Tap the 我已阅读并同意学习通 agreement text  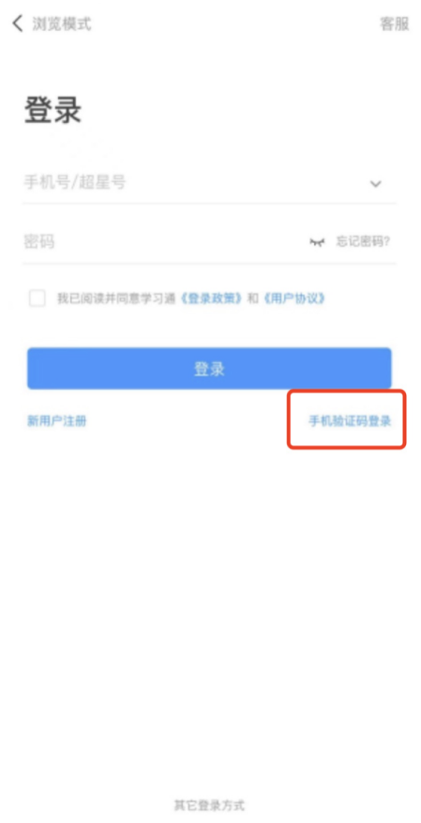pyautogui.click(x=118, y=299)
